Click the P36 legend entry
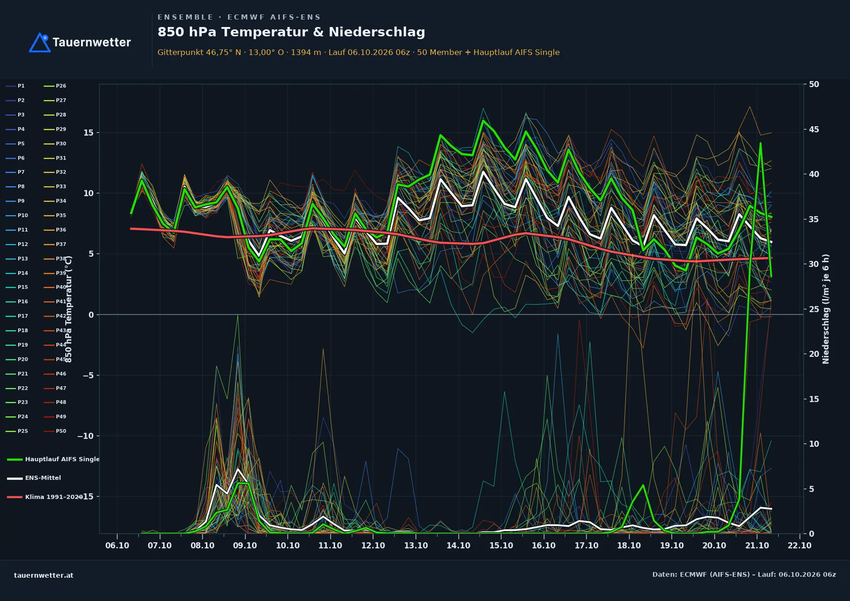This screenshot has width=850, height=601. (55, 230)
